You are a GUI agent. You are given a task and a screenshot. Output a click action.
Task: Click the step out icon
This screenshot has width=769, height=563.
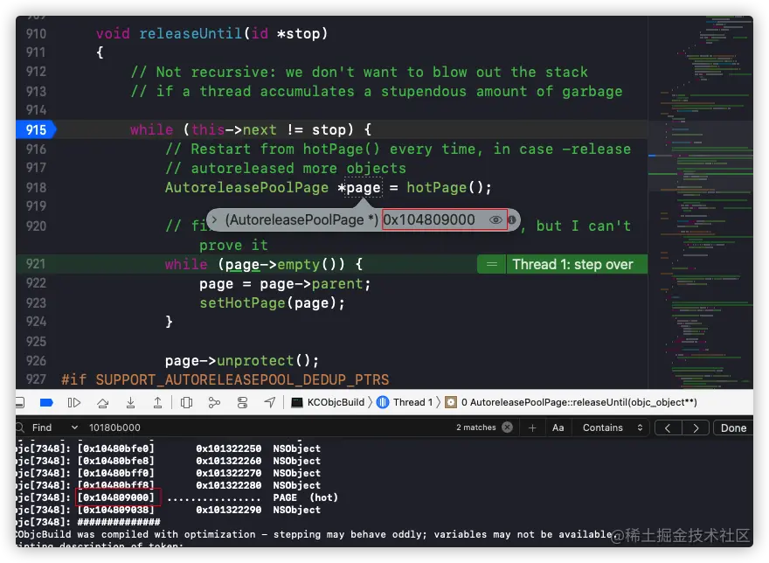(x=158, y=403)
